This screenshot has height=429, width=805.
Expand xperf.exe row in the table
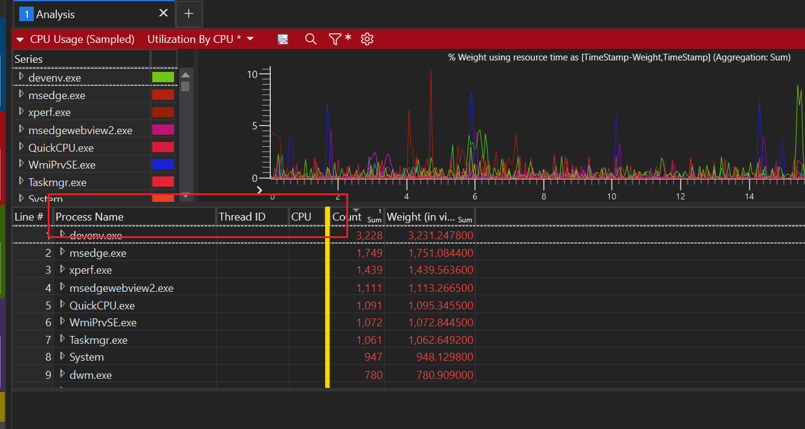(x=62, y=269)
